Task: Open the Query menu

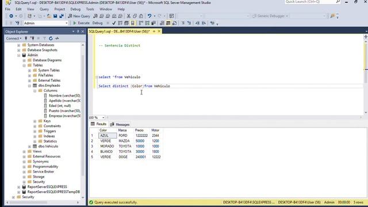Action: pyautogui.click(x=44, y=9)
